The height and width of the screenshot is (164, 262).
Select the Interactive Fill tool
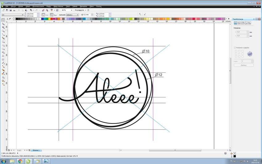3,84
